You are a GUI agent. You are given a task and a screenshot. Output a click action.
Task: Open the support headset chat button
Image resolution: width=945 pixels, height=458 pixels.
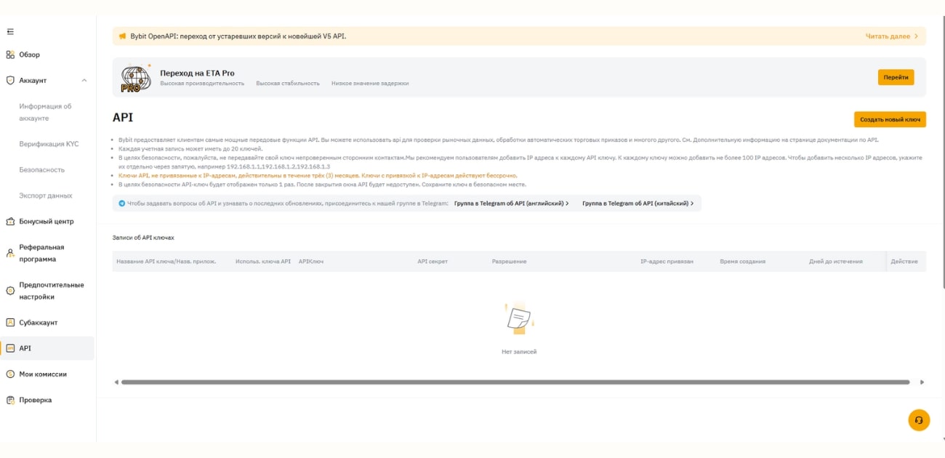[919, 420]
